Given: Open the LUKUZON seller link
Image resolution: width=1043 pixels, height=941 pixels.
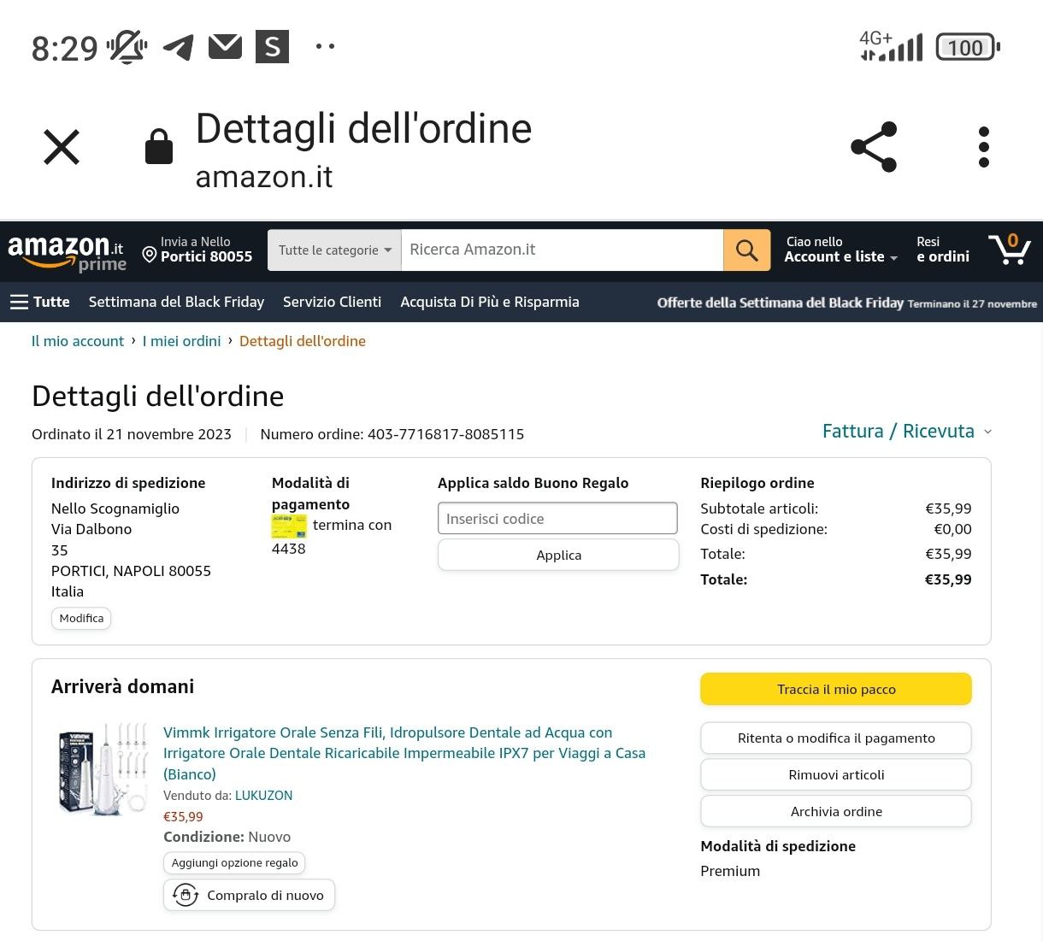Looking at the screenshot, I should 263,796.
